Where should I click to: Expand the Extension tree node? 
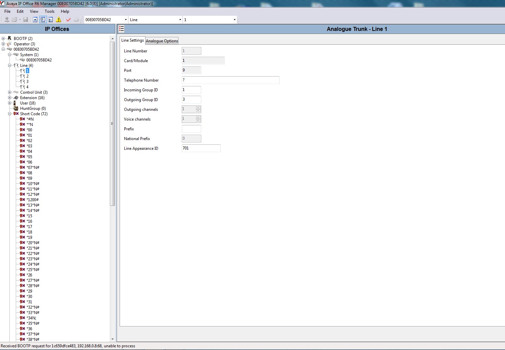pos(10,98)
